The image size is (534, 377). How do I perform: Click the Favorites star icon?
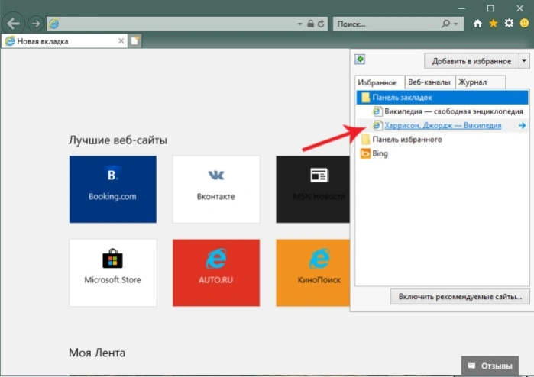[494, 24]
